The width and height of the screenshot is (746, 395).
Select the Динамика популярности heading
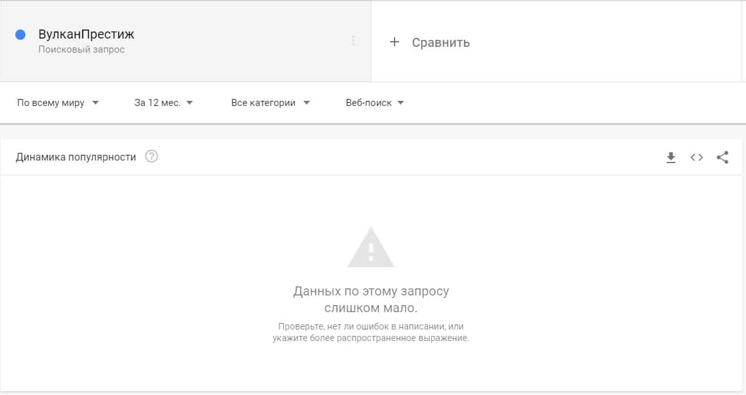76,157
